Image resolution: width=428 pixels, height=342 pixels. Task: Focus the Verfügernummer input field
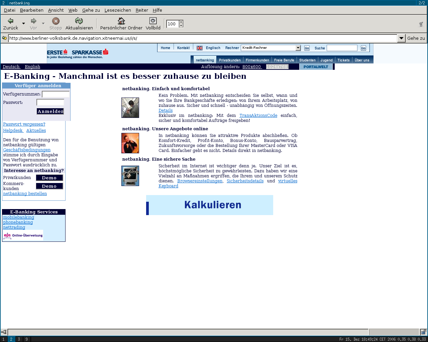56,94
